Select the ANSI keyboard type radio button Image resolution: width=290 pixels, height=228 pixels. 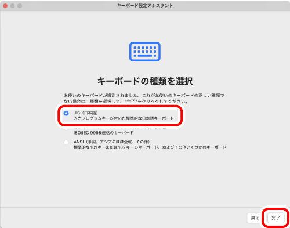[x=66, y=142]
